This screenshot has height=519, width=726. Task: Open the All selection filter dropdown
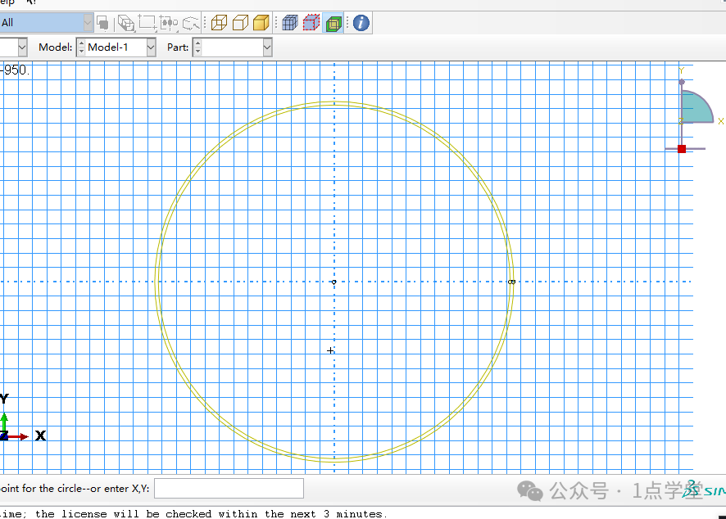[x=88, y=23]
